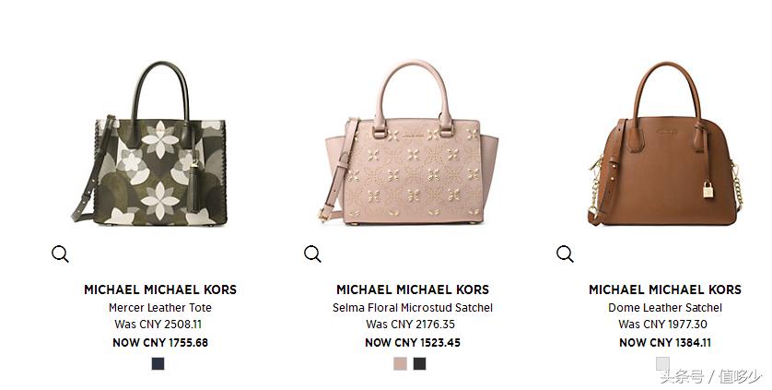This screenshot has height=390, width=772.
Task: Click the brand name above the Selma satchel
Action: [413, 290]
